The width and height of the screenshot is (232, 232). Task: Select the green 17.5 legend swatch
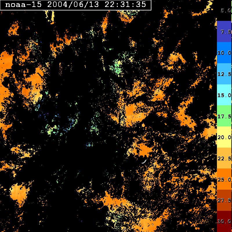click(224, 116)
